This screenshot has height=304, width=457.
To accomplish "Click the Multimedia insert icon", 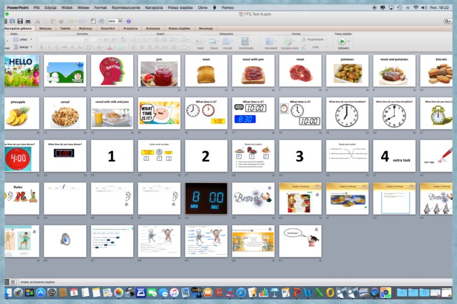I will pyautogui.click(x=246, y=41).
